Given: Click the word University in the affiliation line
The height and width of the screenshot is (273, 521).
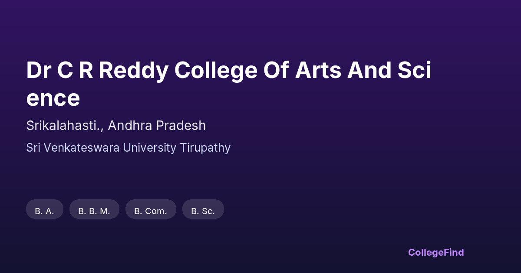Looking at the screenshot, I should tap(150, 148).
